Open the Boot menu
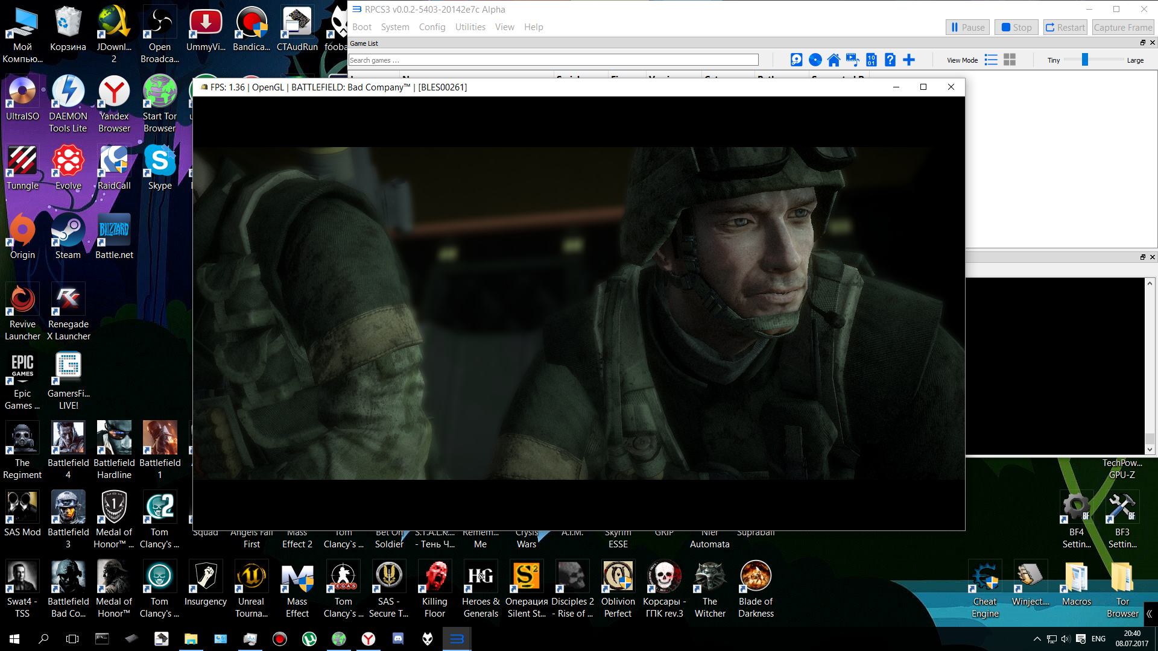The height and width of the screenshot is (651, 1158). pyautogui.click(x=362, y=27)
